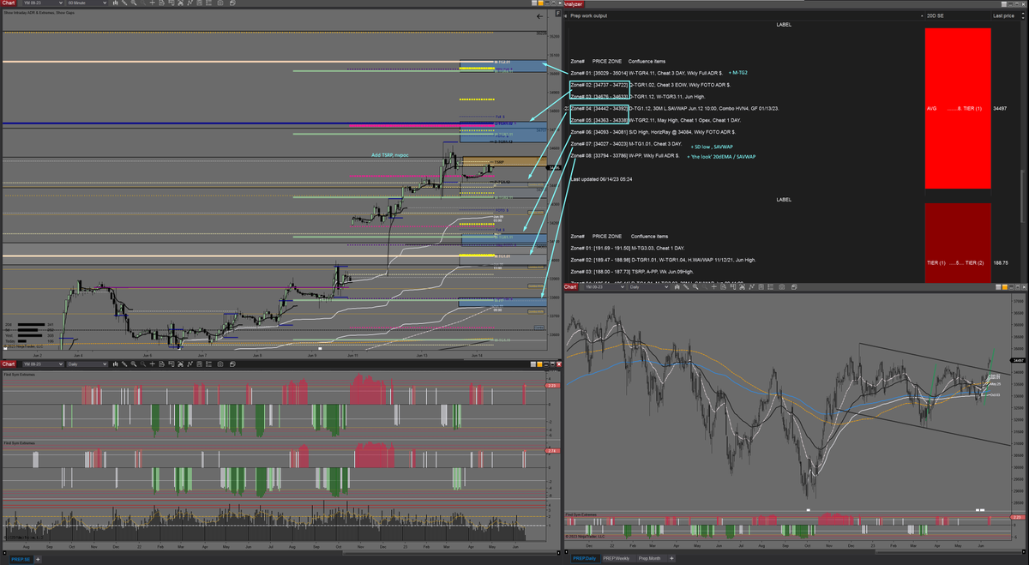Enable crosshair in lower-left Daily chart toolbar
This screenshot has height=565, width=1029.
coord(153,364)
